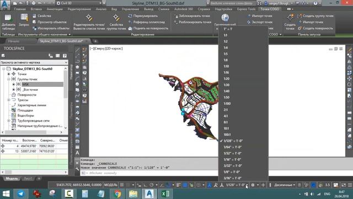Click the [Сверху] view label in the viewport
The height and width of the screenshot is (199, 353).
coord(100,49)
